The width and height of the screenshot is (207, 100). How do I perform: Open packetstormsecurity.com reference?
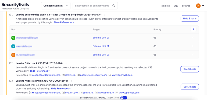pyautogui.click(x=94, y=75)
